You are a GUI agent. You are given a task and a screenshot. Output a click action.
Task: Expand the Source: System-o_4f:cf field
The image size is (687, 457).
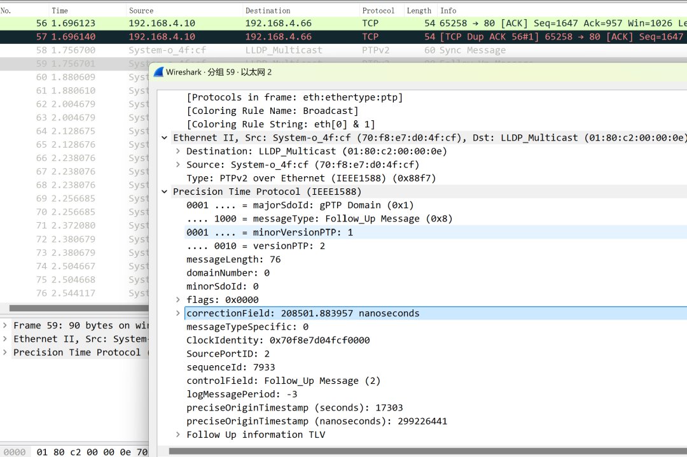[178, 165]
